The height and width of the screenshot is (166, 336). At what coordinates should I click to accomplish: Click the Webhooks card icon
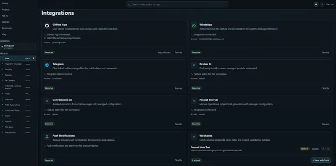194,137
